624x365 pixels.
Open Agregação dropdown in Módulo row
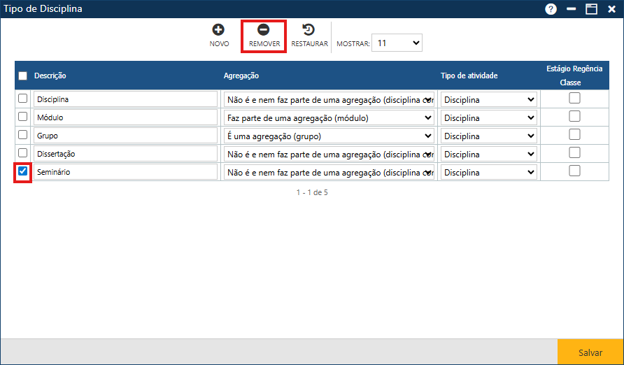(x=329, y=117)
